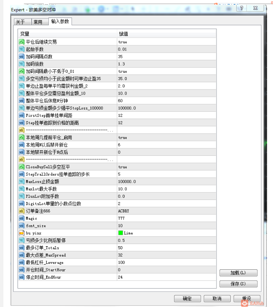Click the 重设 button
273x307 pixels.
(x=247, y=298)
